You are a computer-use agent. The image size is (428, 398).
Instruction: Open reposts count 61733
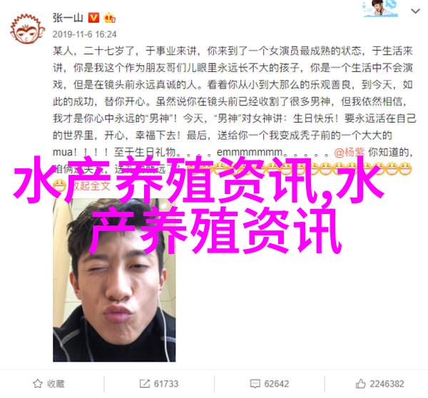(166, 384)
